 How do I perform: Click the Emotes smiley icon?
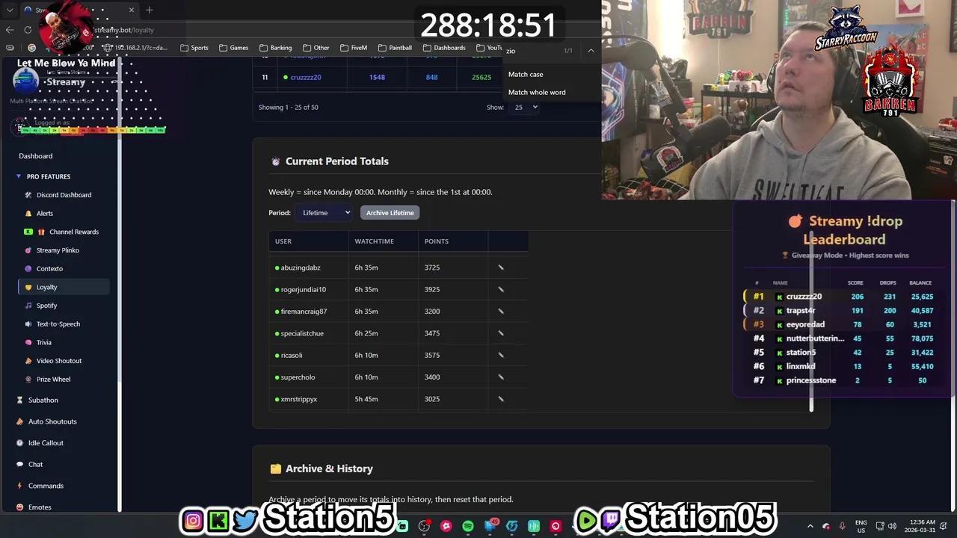19,507
